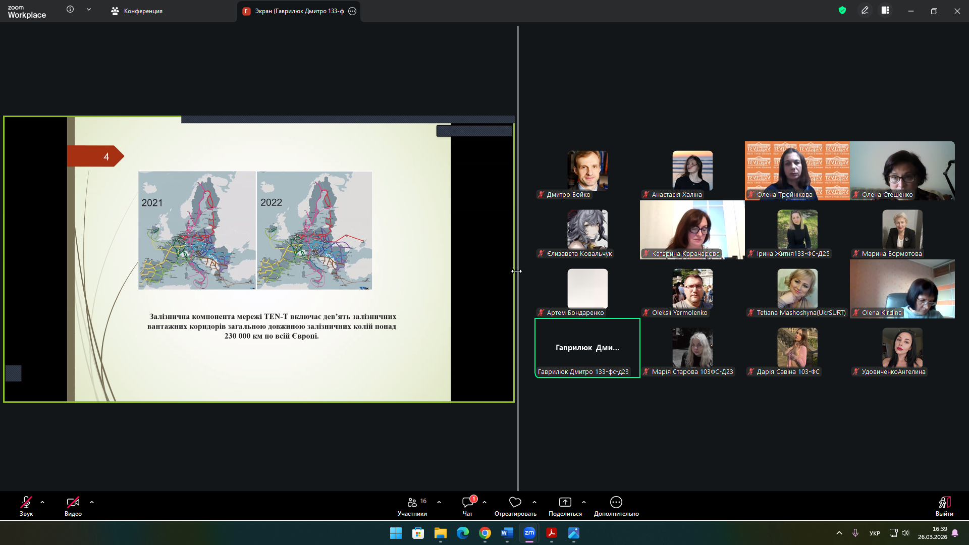Expand the audio settings arrow
This screenshot has height=545, width=969.
tap(42, 503)
